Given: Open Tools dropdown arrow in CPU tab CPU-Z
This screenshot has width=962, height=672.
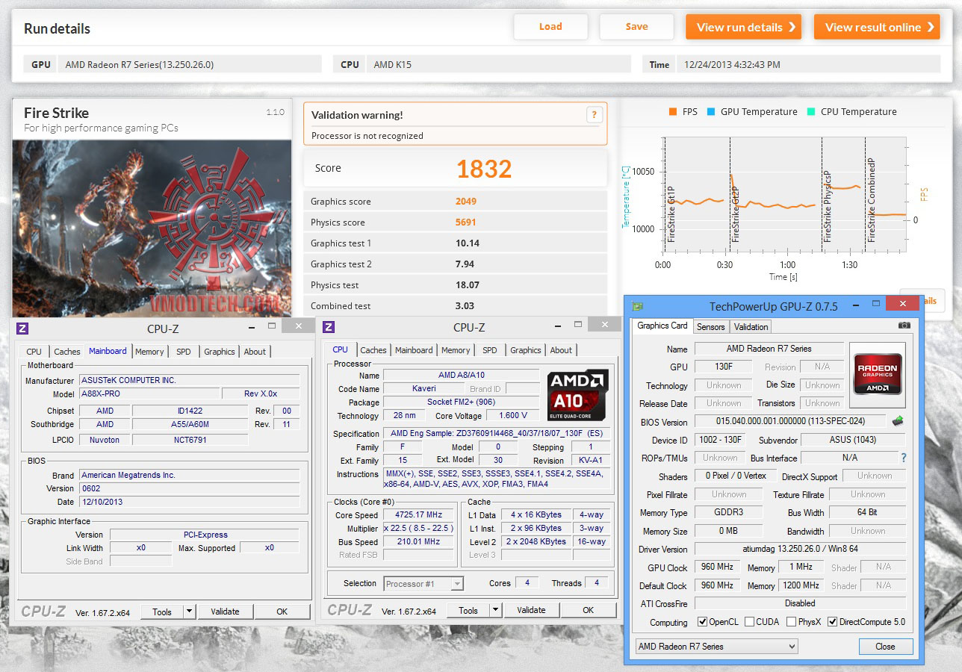Looking at the screenshot, I should 496,610.
